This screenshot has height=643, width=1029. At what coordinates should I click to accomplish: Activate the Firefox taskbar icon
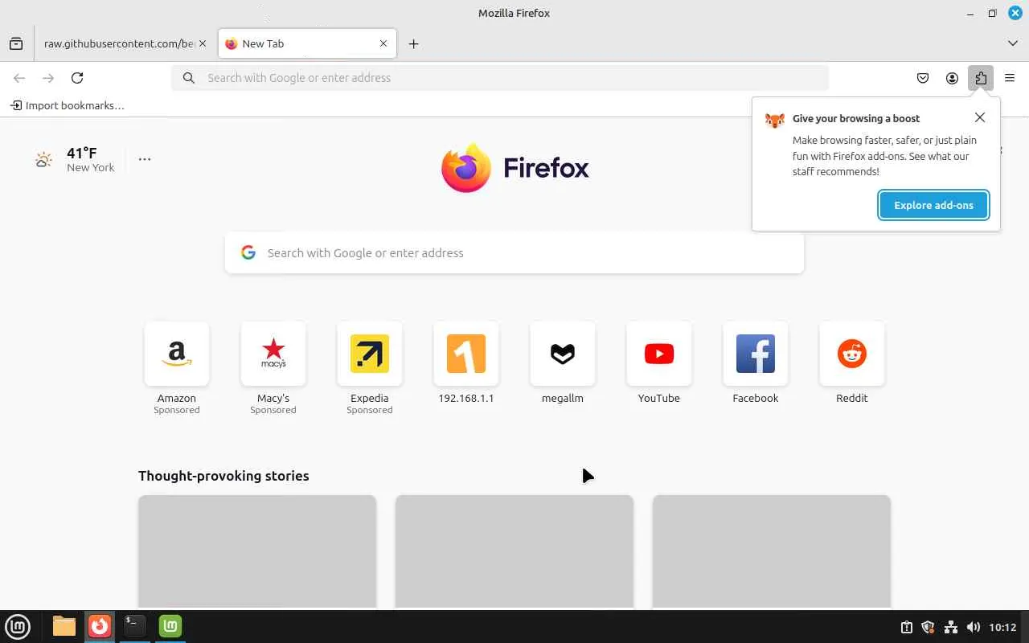[100, 626]
